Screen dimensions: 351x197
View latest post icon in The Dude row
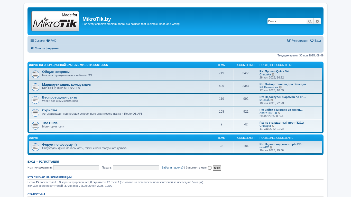pos(273,126)
